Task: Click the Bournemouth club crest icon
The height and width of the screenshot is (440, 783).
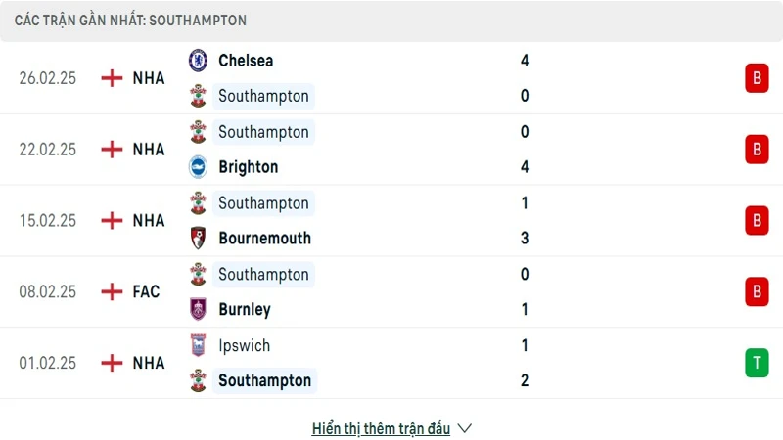Action: 198,239
